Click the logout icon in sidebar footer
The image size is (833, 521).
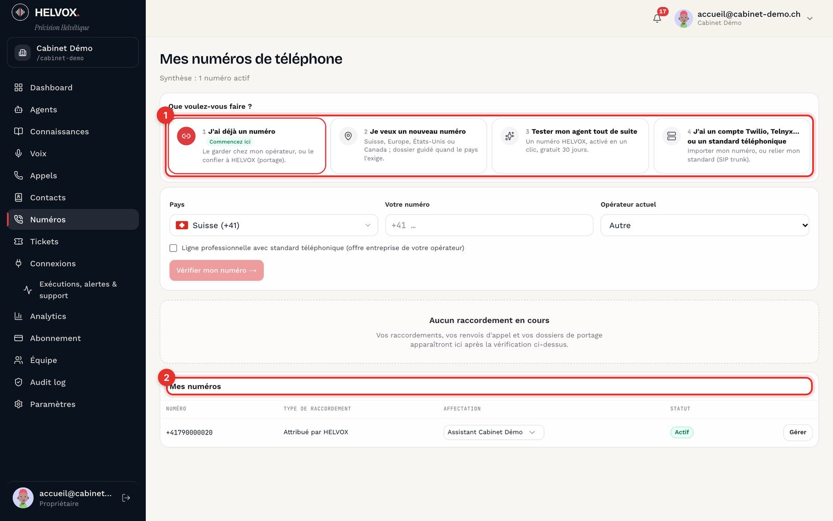click(x=126, y=498)
